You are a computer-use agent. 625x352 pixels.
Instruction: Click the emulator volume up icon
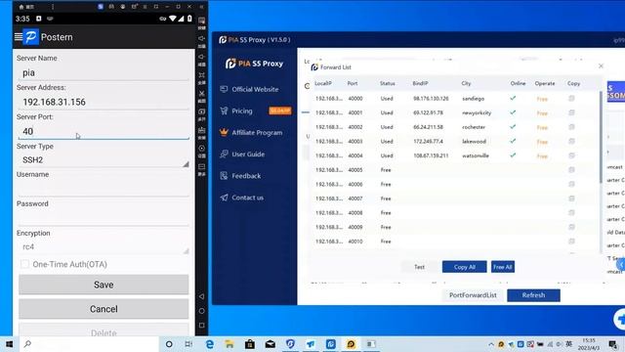coord(202,39)
